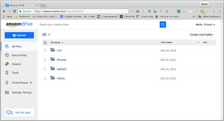Screen dimensions: 224x121
Task: Click the Prime Photos icon
Action: pyautogui.click(x=7, y=82)
